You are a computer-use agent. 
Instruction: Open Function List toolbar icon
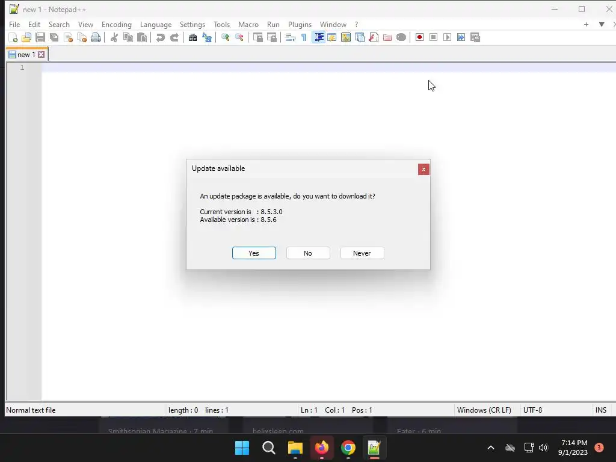coord(374,37)
